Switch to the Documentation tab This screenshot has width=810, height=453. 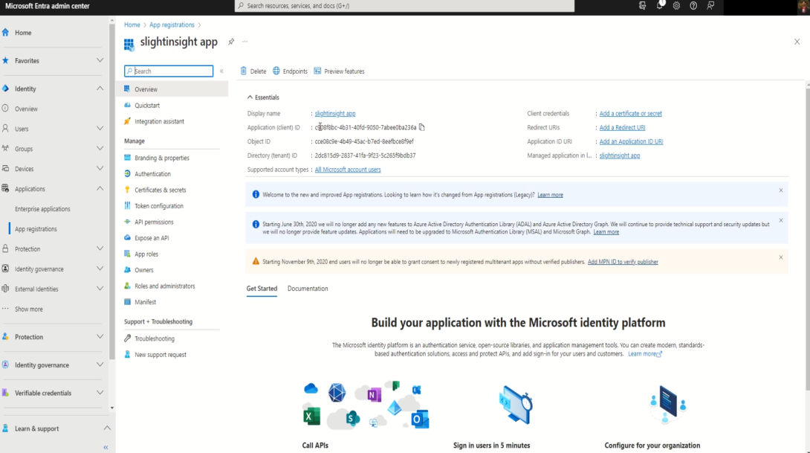click(308, 288)
